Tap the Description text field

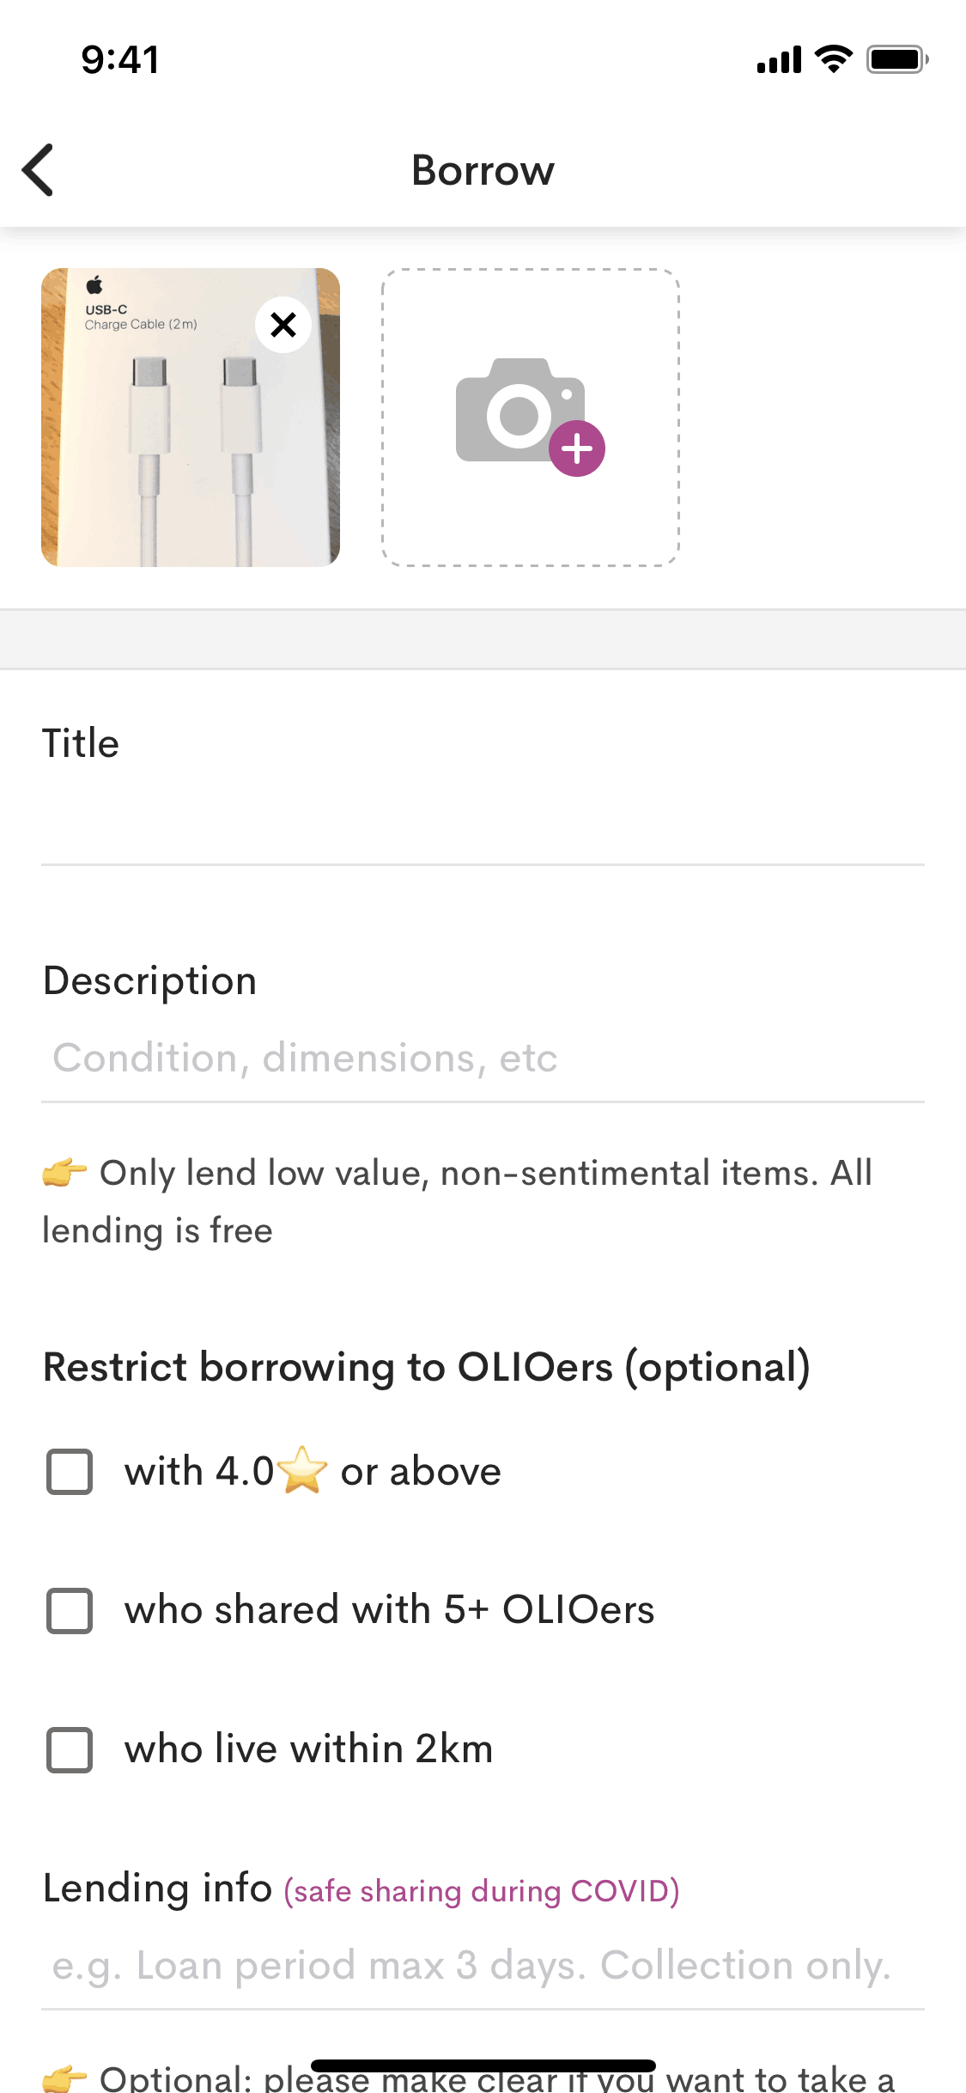coord(483,1058)
